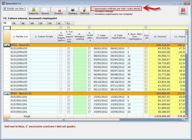Enable Spesometro Unificato per tutti i codici attività
192x140 pixels.
pos(93,9)
